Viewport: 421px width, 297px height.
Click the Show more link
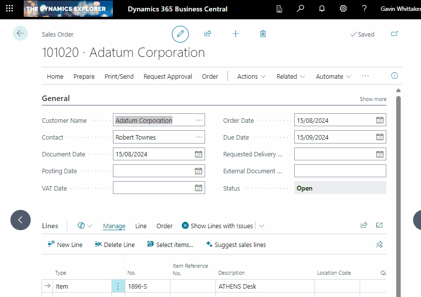click(373, 99)
